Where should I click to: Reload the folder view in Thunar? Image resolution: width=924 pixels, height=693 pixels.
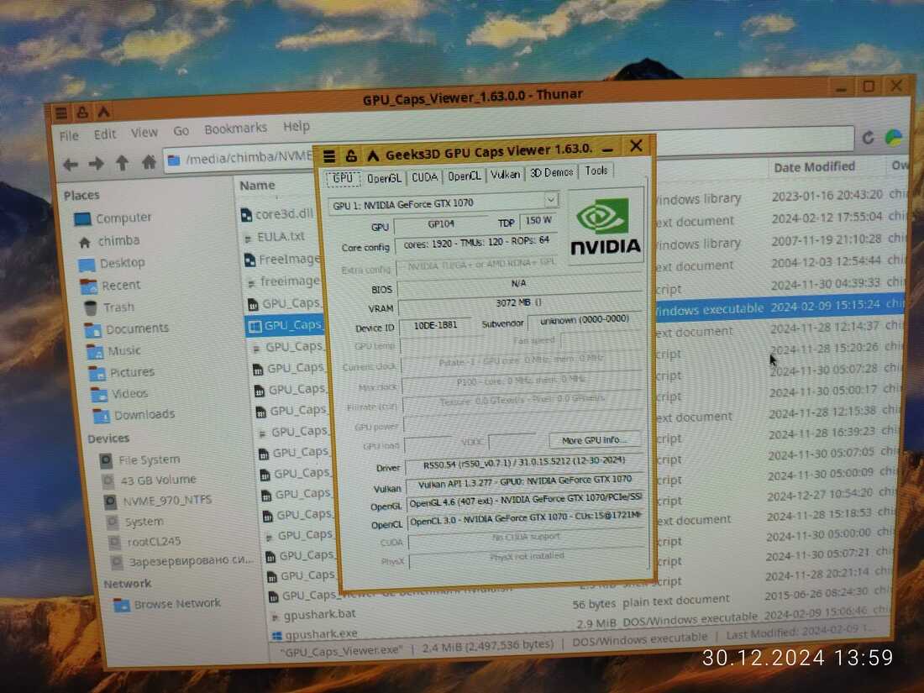(868, 137)
